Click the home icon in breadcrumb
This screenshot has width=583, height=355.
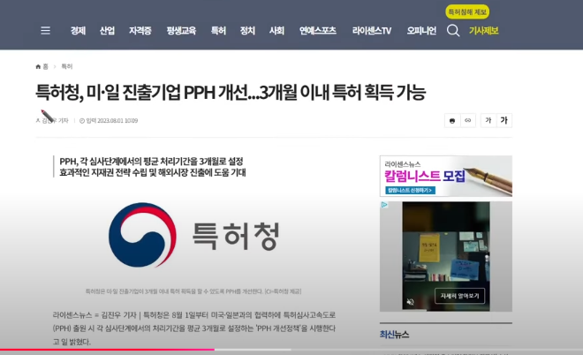[38, 66]
